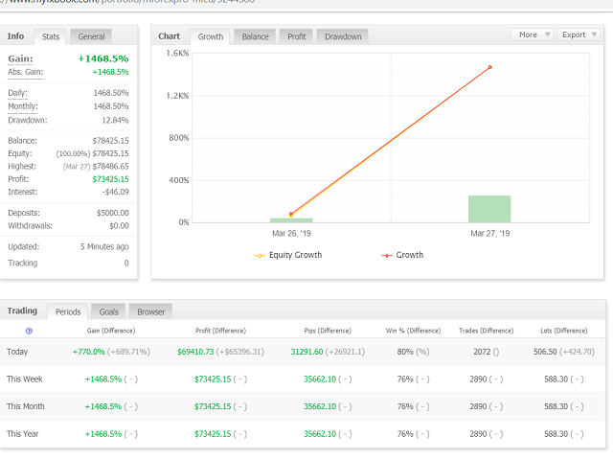Click the Abs. Gain label
The width and height of the screenshot is (613, 460).
[26, 72]
